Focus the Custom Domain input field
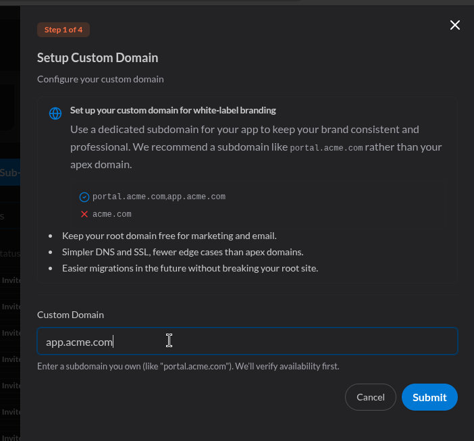 (247, 342)
